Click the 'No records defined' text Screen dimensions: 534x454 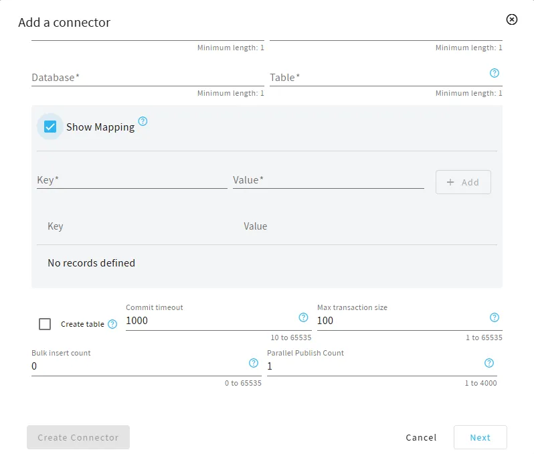[91, 263]
